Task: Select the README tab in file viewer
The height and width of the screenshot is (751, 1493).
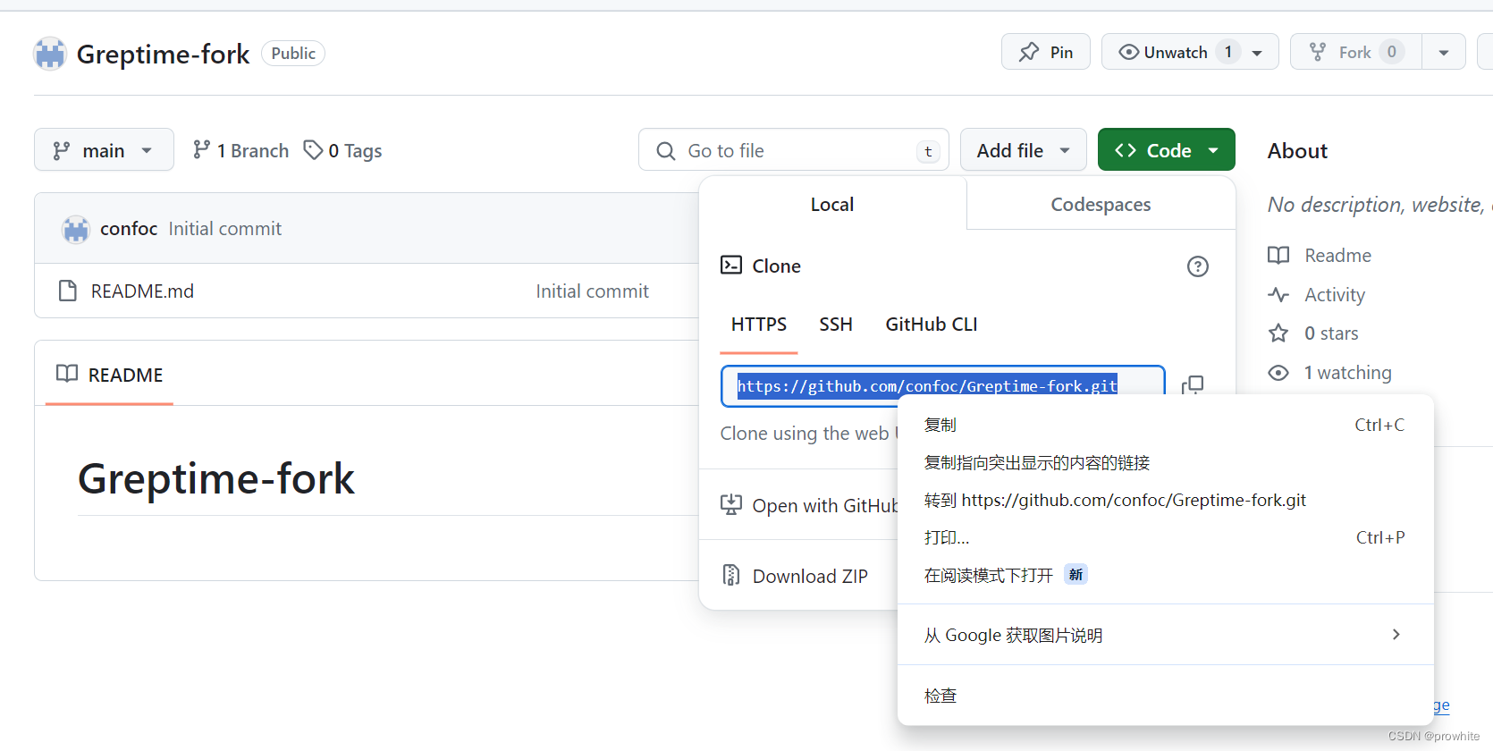Action: pyautogui.click(x=109, y=375)
